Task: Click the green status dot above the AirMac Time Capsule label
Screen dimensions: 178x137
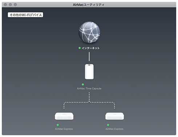Action: (83, 84)
